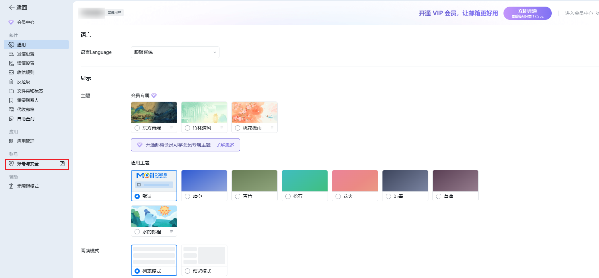Click the diamond icon beside 会员中心
The height and width of the screenshot is (278, 599).
coord(11,22)
